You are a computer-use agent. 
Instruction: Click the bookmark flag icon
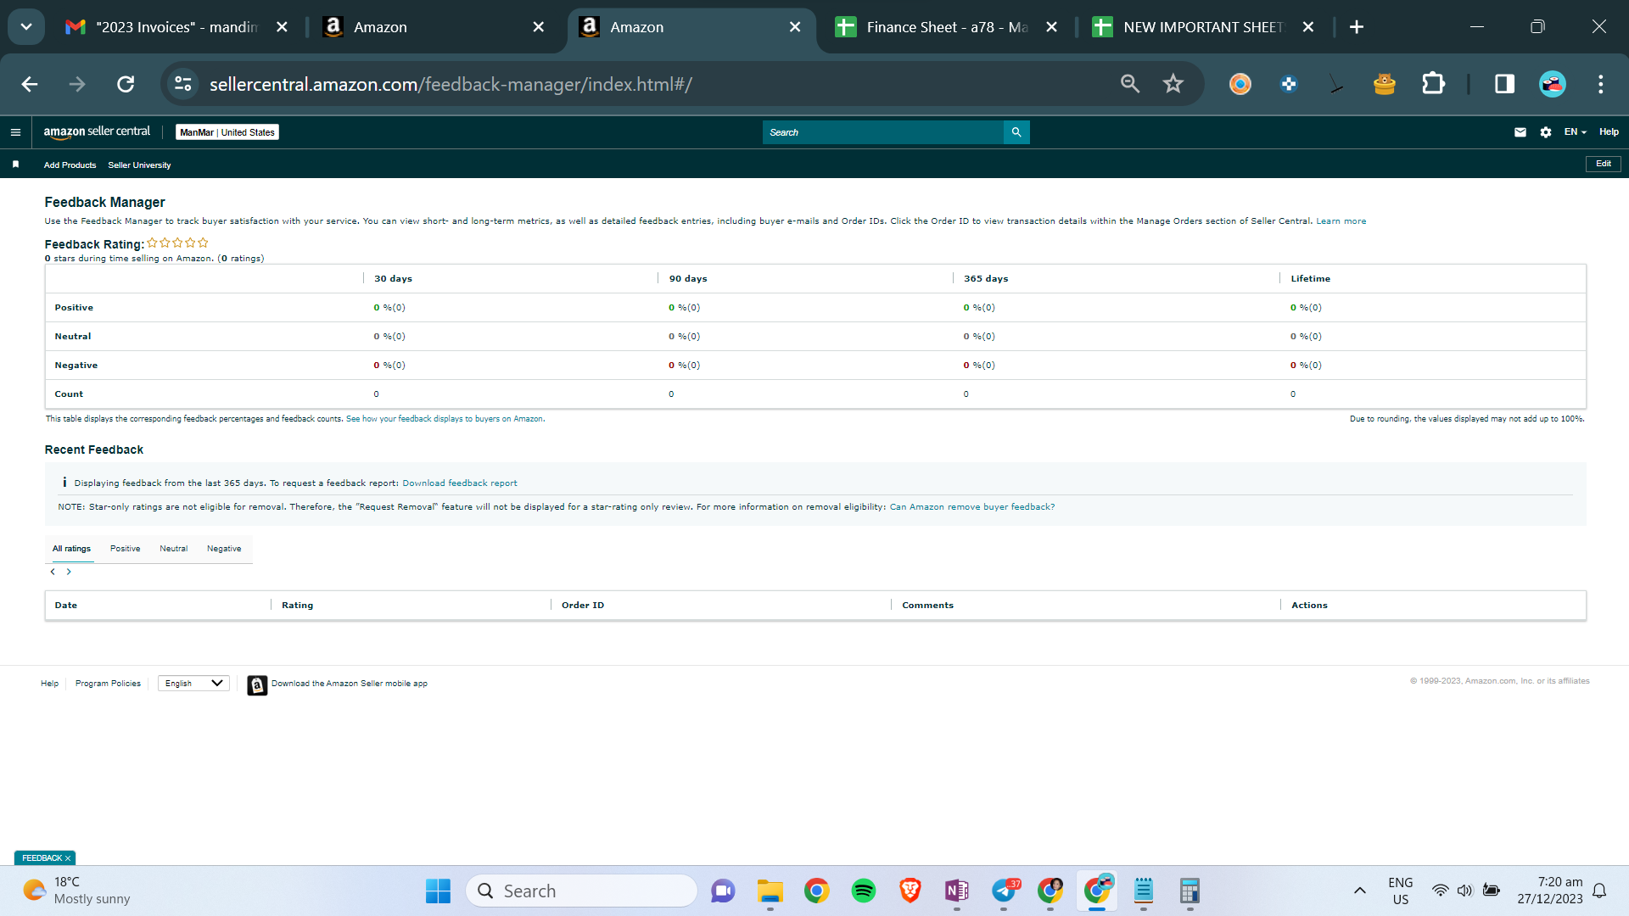pyautogui.click(x=15, y=165)
